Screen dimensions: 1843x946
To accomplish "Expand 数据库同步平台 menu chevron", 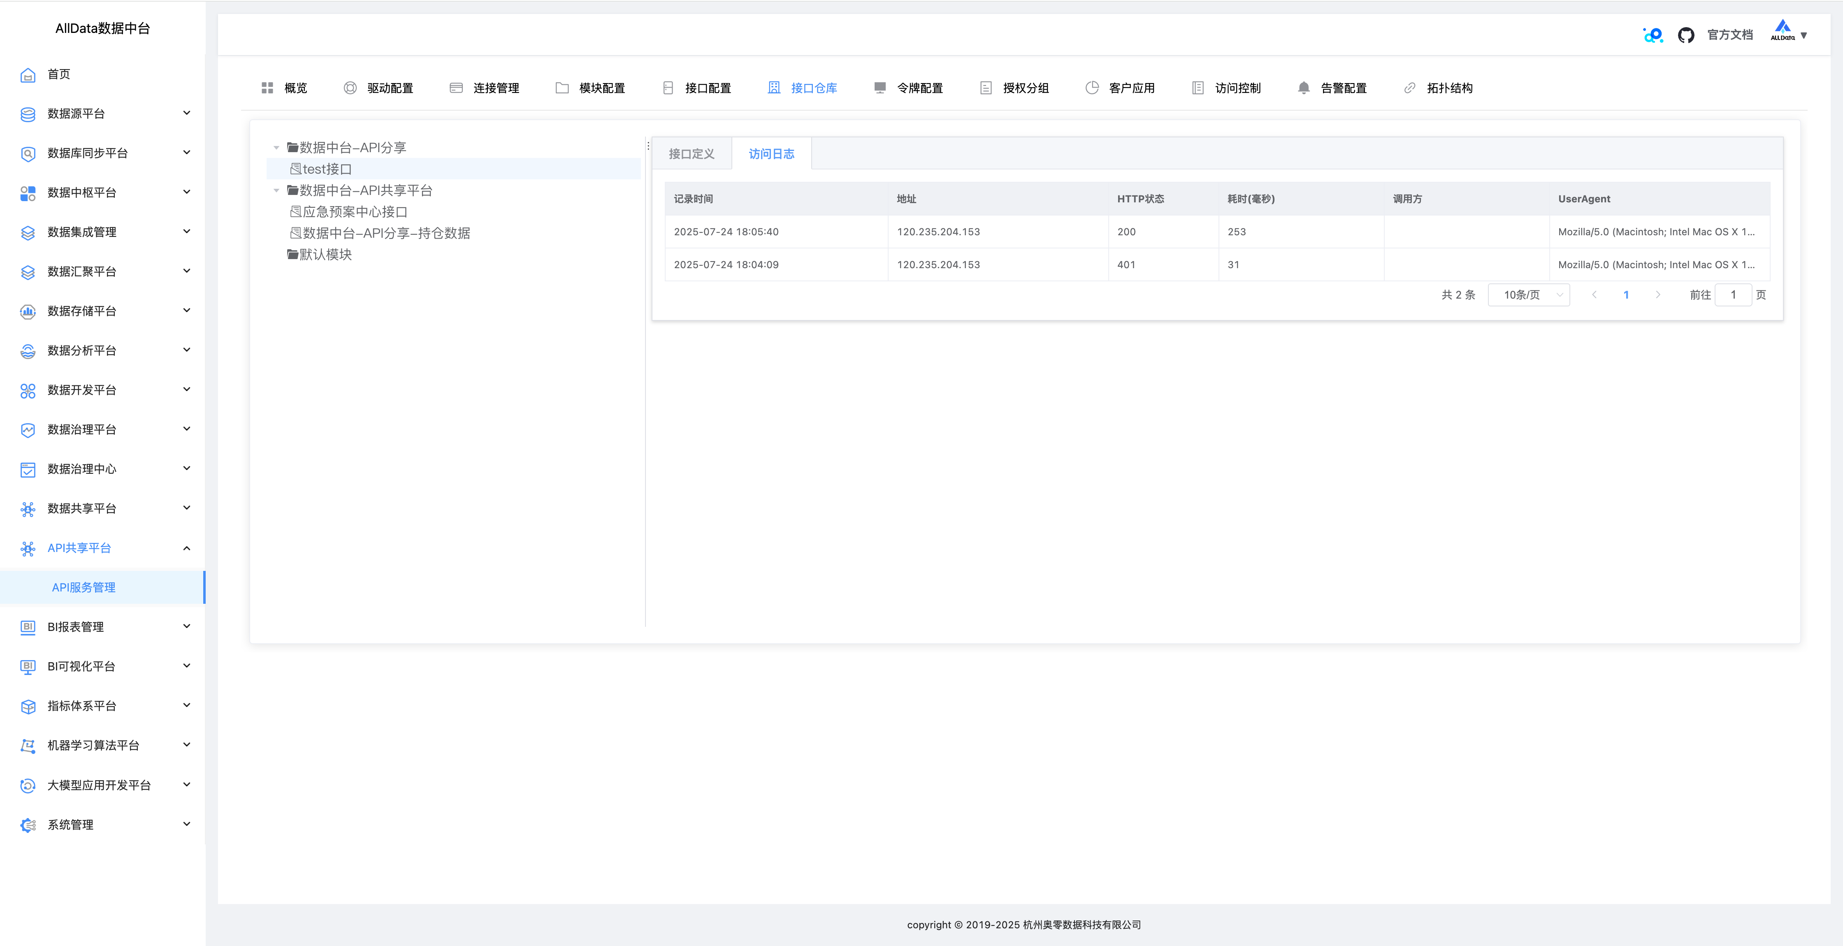I will (x=187, y=153).
